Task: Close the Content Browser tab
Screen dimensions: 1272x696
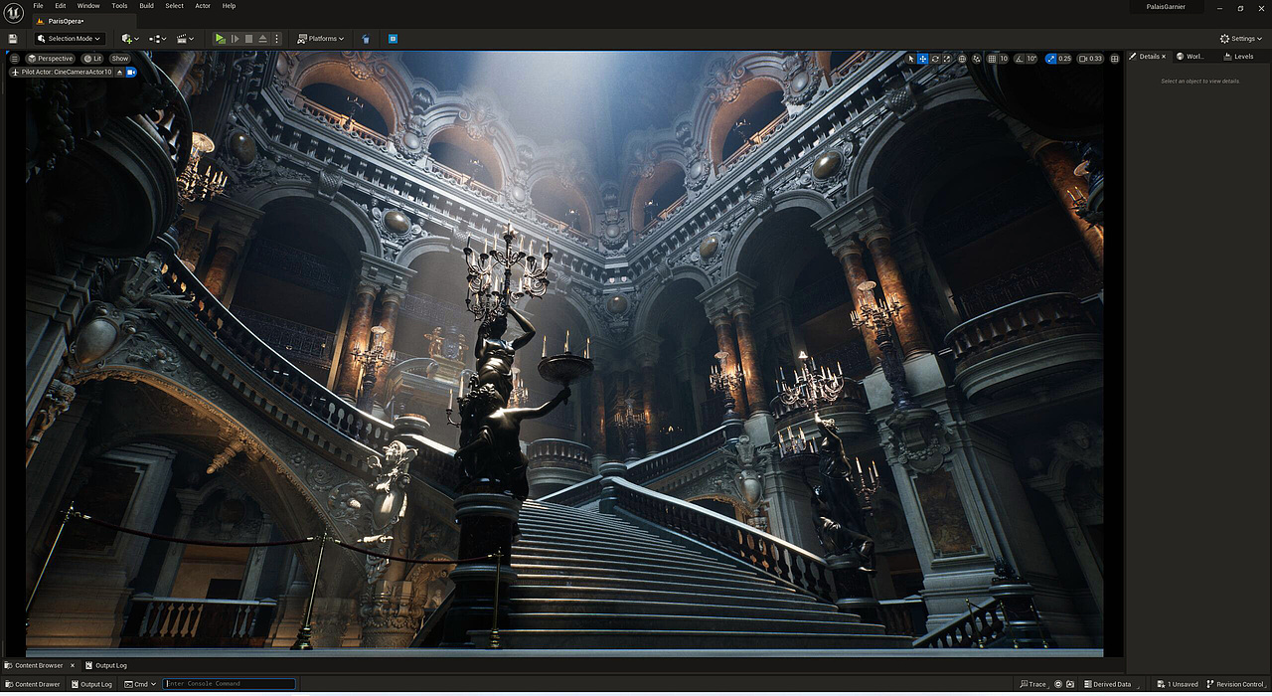Action: [x=72, y=665]
